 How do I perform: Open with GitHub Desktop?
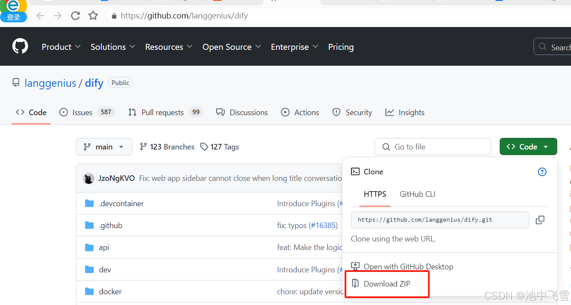click(x=402, y=266)
